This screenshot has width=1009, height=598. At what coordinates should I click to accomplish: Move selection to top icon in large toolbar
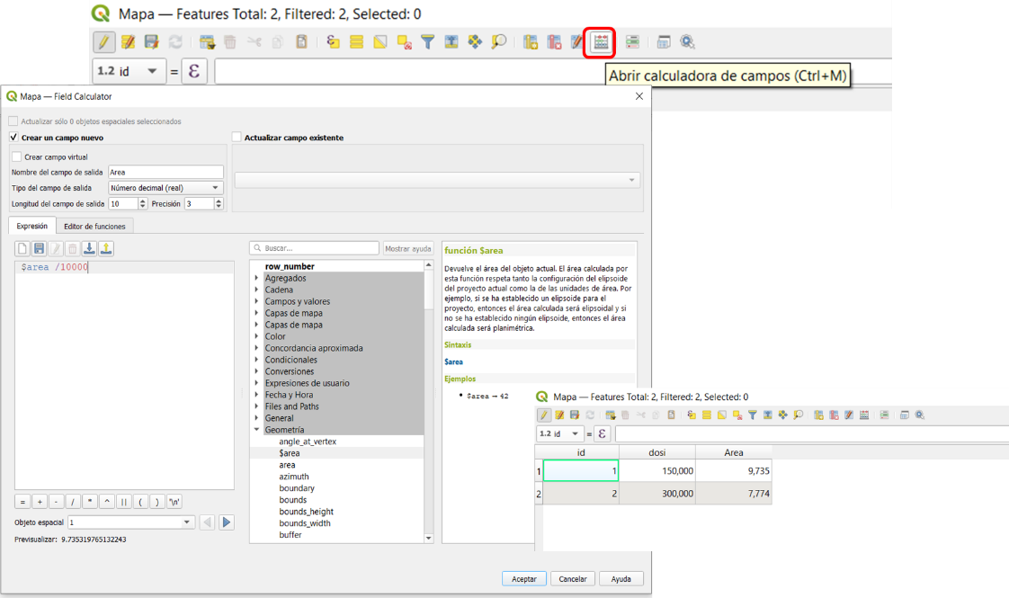(451, 42)
